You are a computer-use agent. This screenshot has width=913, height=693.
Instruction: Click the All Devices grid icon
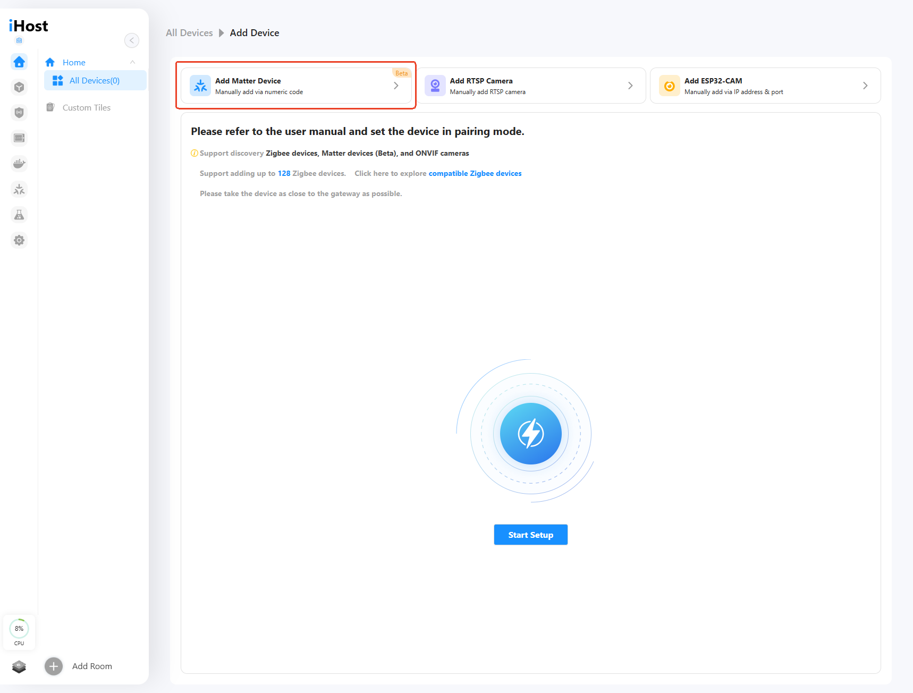coord(58,80)
